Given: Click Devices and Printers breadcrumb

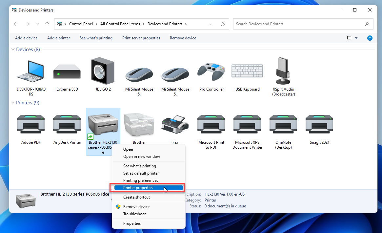Looking at the screenshot, I should pyautogui.click(x=165, y=24).
